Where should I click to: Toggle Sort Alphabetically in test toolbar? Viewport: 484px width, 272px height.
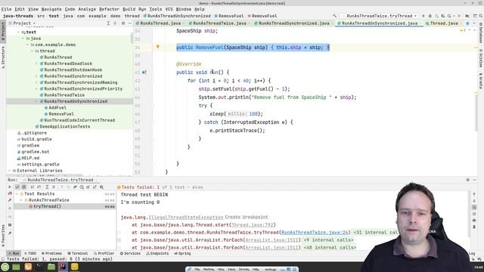[x=32, y=187]
